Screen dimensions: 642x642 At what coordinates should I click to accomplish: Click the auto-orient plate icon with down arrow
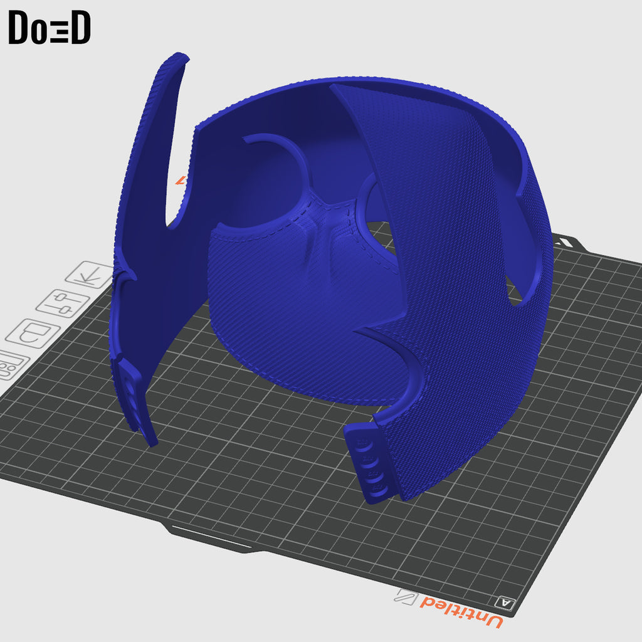[90, 275]
